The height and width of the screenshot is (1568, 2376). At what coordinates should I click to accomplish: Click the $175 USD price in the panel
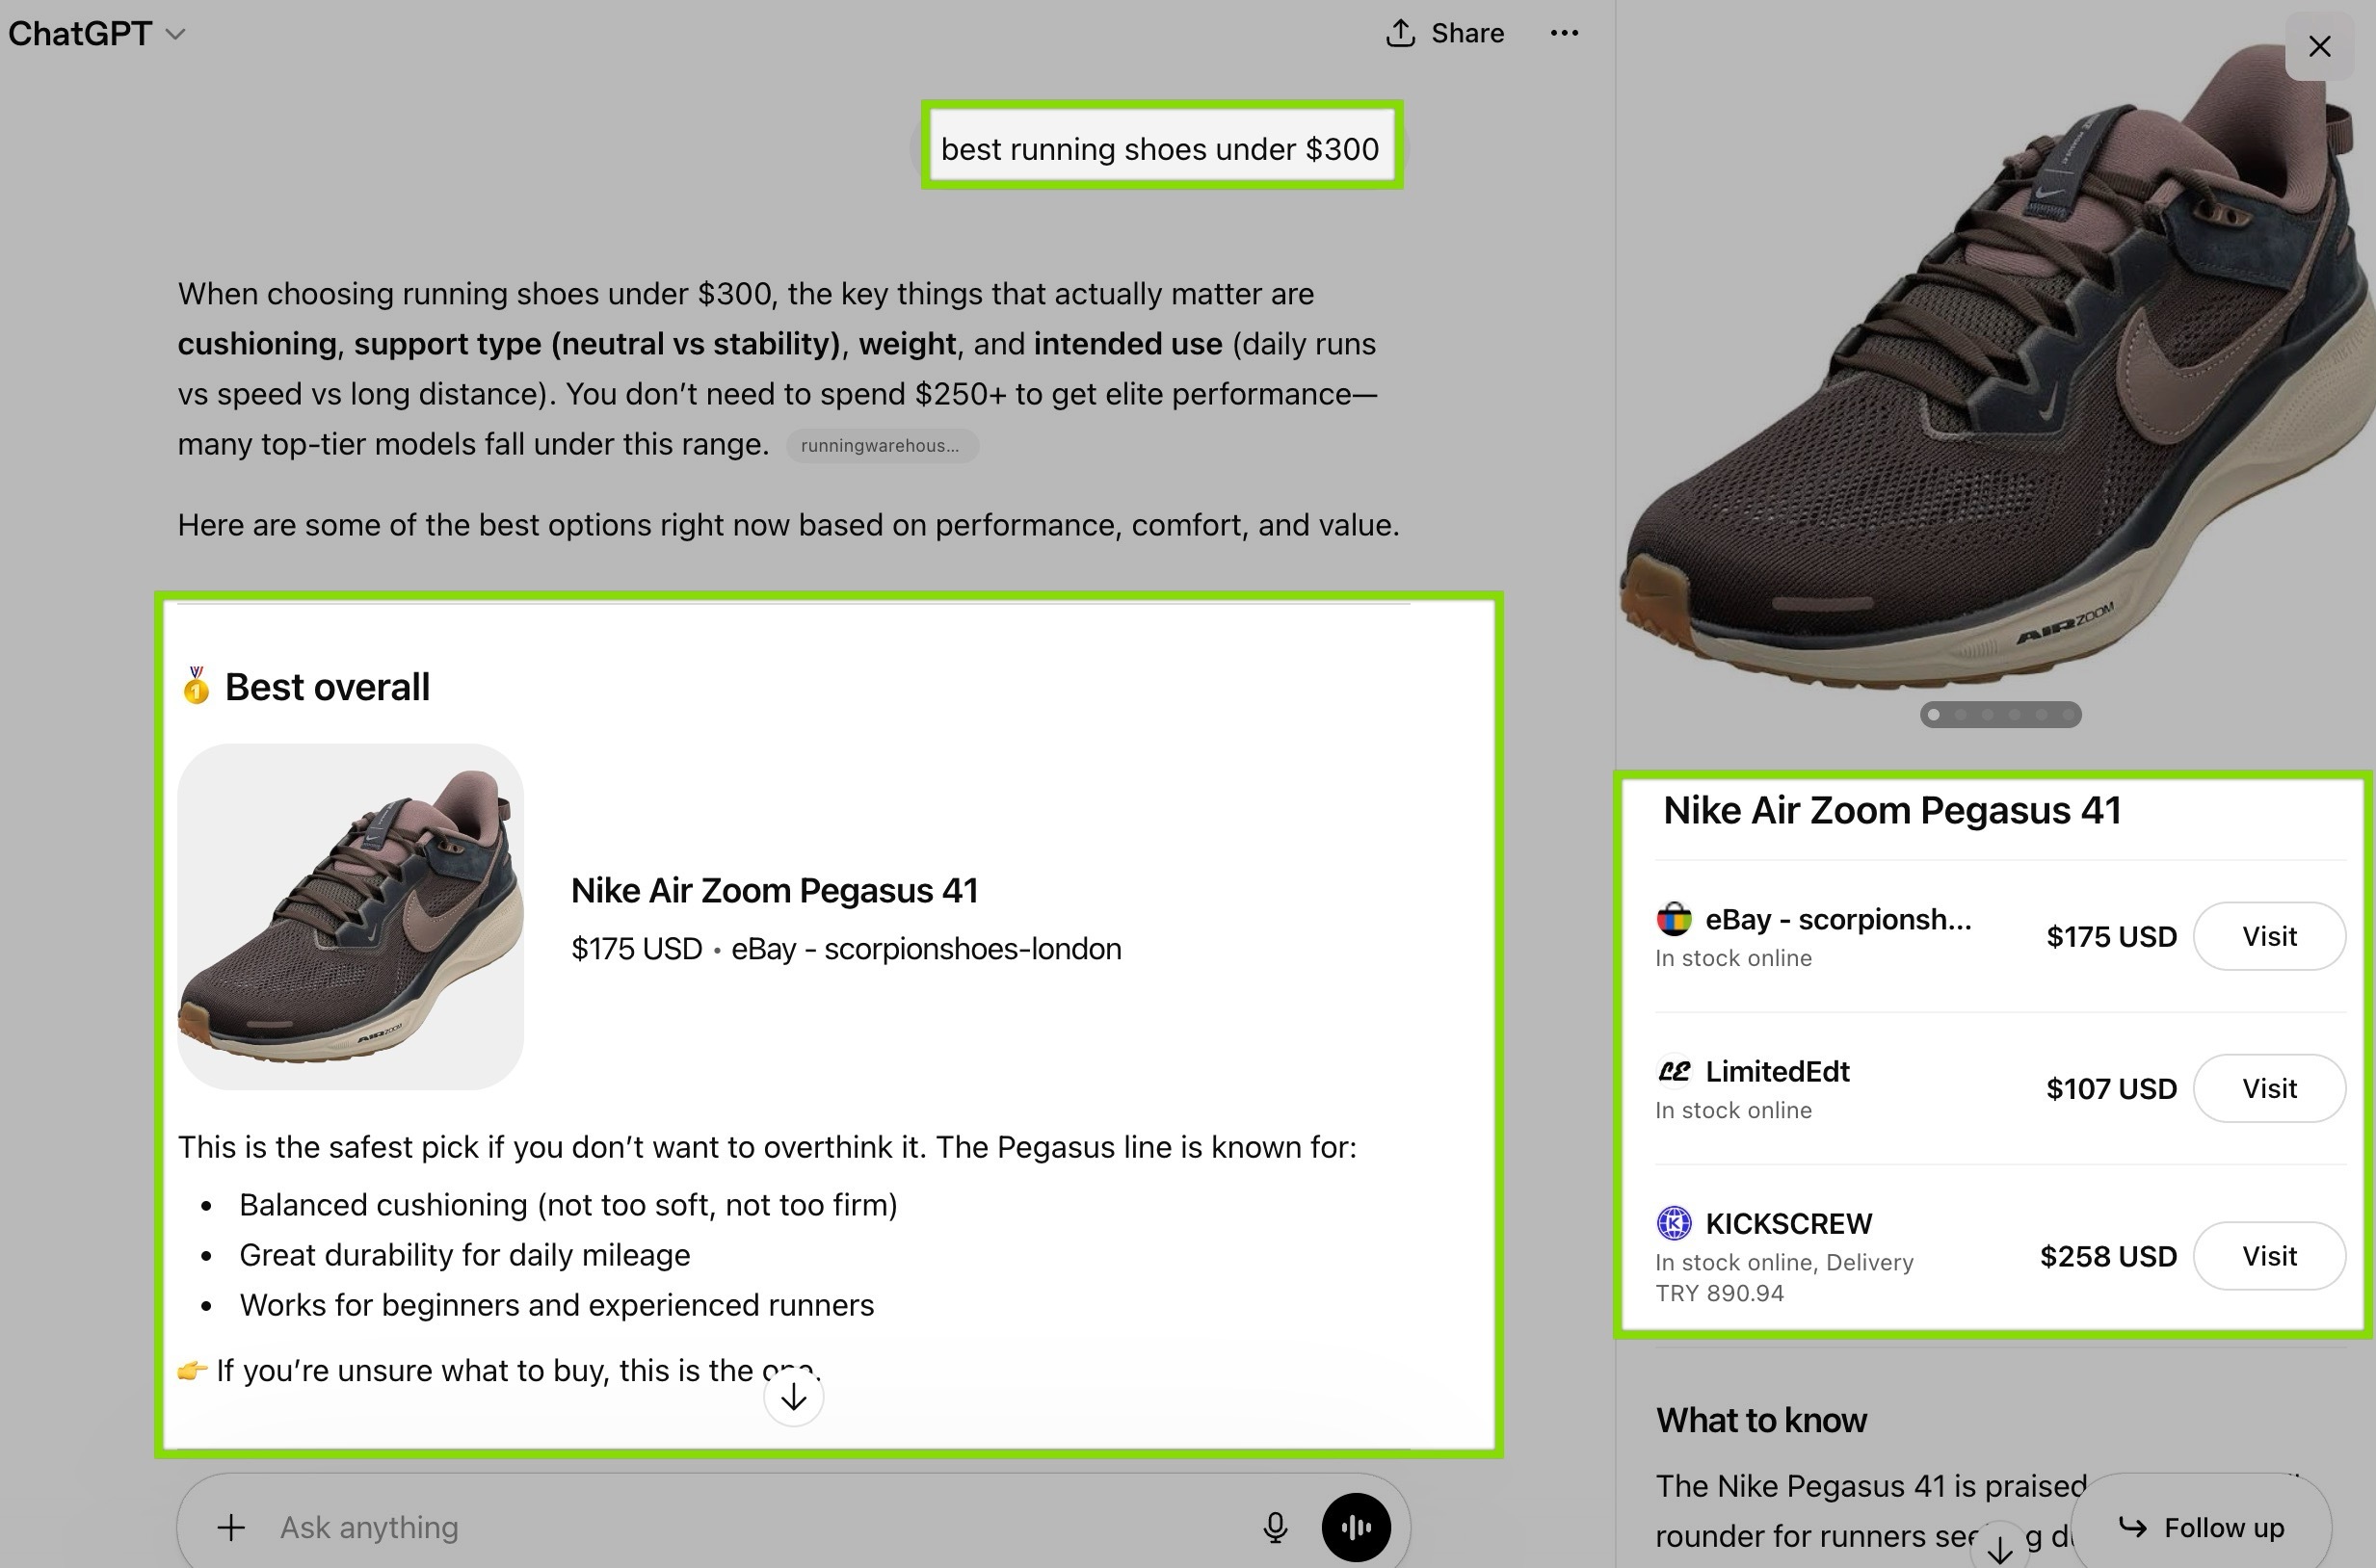[x=2111, y=937]
